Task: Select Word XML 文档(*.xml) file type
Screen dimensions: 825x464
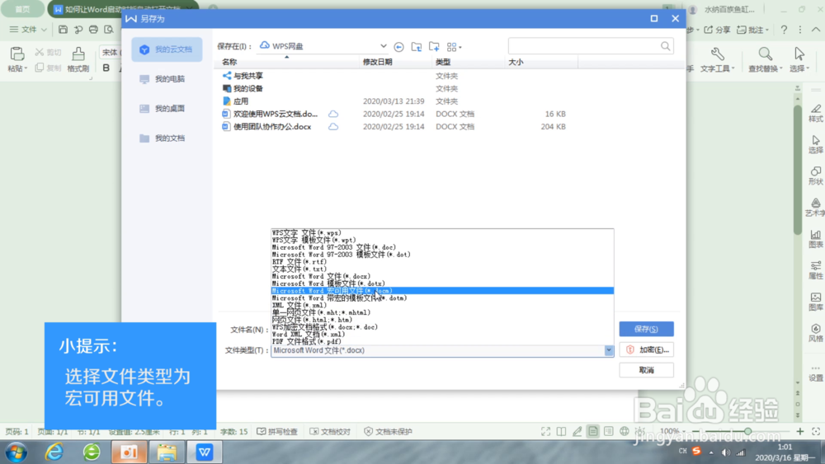Action: (442, 335)
